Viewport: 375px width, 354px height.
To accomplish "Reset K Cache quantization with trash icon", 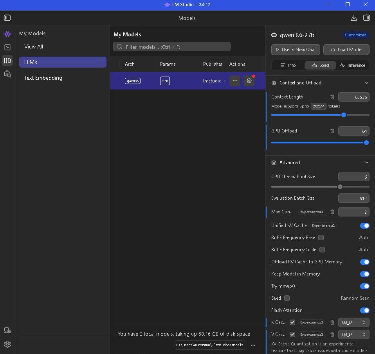I will tap(332, 322).
